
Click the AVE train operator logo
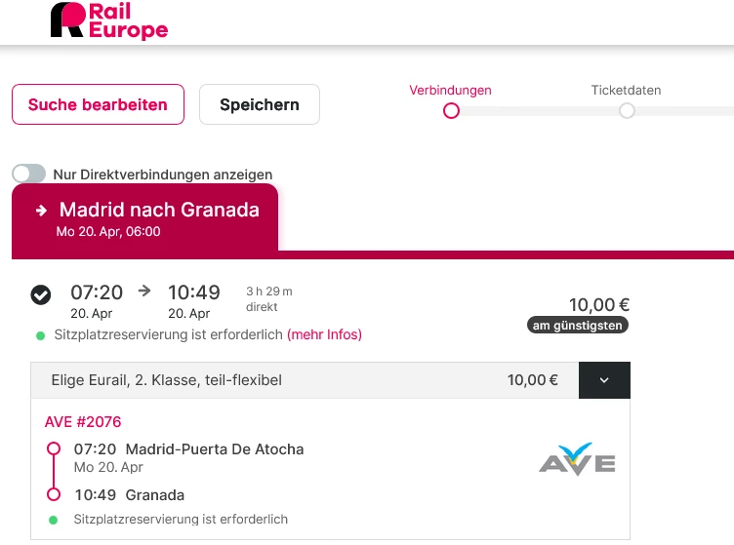pyautogui.click(x=577, y=458)
